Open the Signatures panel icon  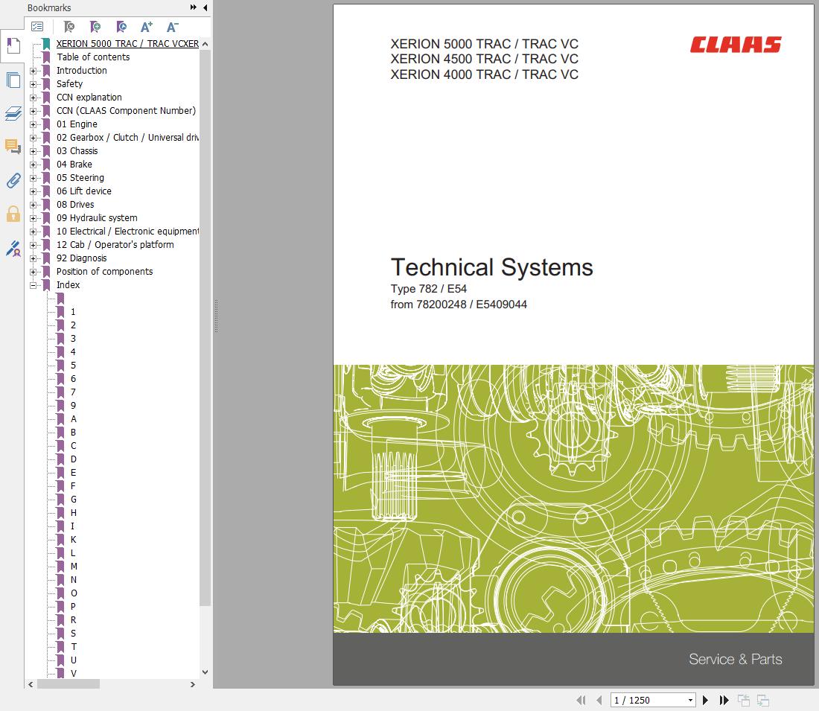13,249
